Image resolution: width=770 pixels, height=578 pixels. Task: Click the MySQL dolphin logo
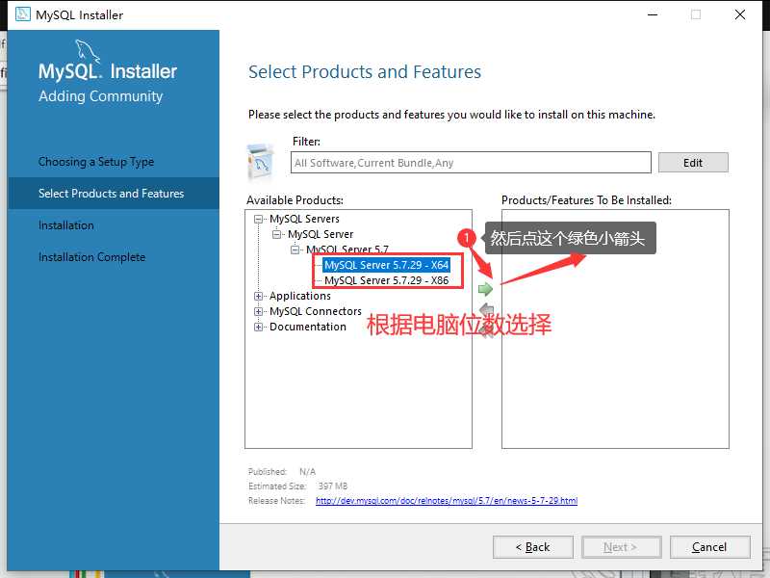(x=88, y=51)
